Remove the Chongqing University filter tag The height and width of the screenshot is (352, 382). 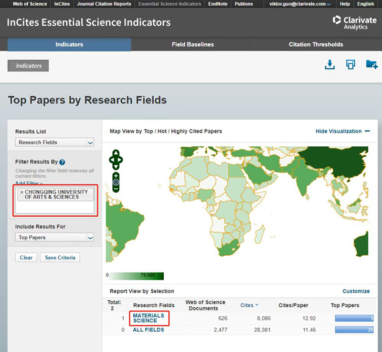pyautogui.click(x=21, y=192)
